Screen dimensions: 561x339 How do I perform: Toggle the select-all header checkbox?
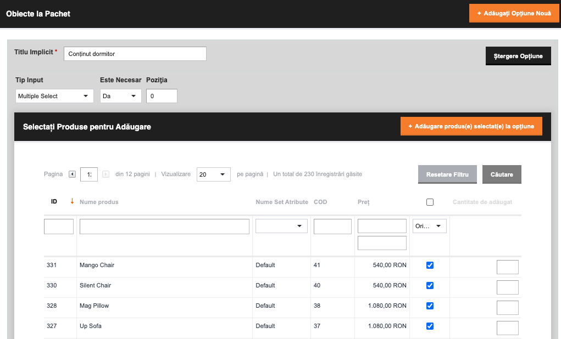430,202
